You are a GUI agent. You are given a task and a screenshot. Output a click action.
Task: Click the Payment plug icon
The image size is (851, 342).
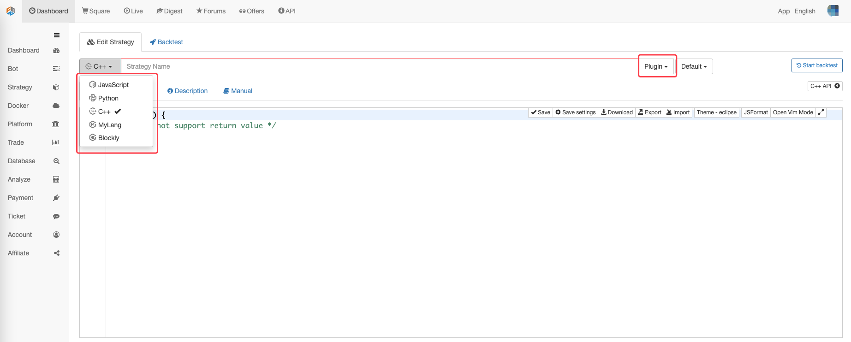coord(56,198)
